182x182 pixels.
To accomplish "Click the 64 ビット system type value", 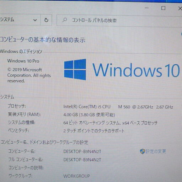I will [x=111, y=123].
